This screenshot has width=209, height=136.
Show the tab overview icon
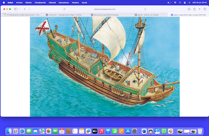pyautogui.click(x=205, y=9)
